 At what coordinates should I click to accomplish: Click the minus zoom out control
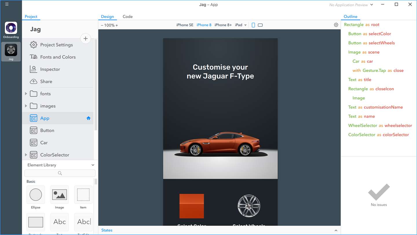point(102,25)
